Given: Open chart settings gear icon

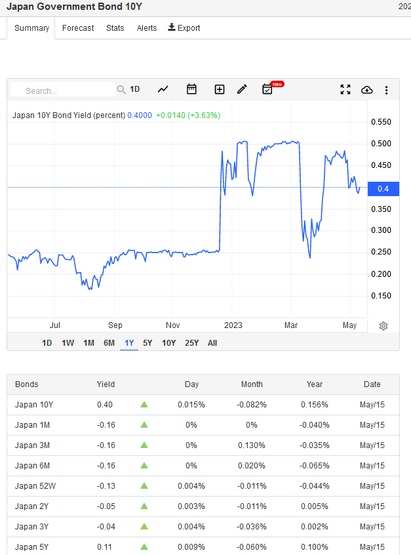Looking at the screenshot, I should pyautogui.click(x=383, y=326).
